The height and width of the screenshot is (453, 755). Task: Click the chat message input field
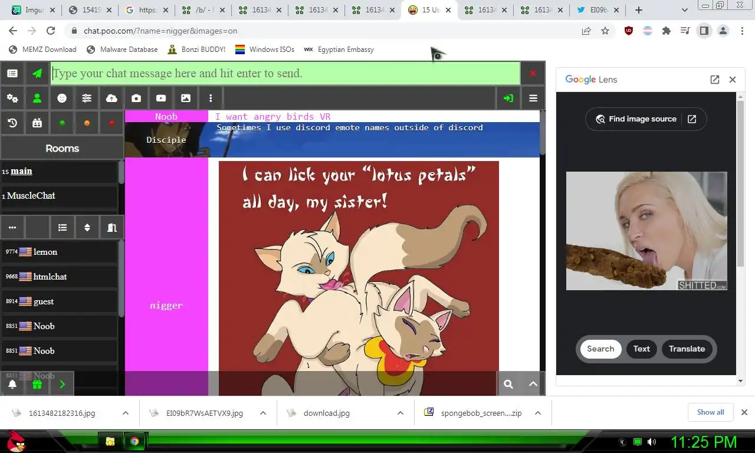(x=285, y=73)
